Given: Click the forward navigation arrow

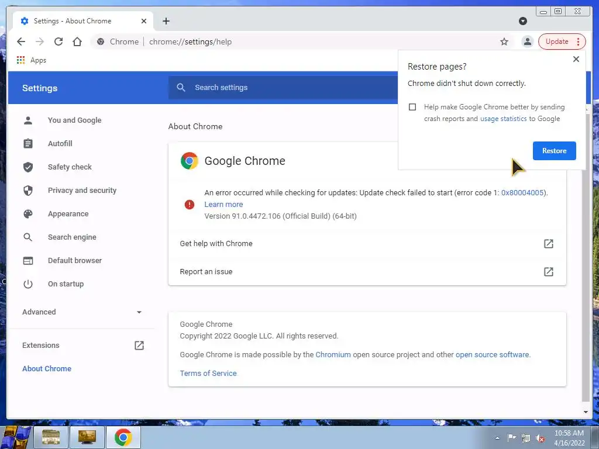Looking at the screenshot, I should (x=40, y=42).
